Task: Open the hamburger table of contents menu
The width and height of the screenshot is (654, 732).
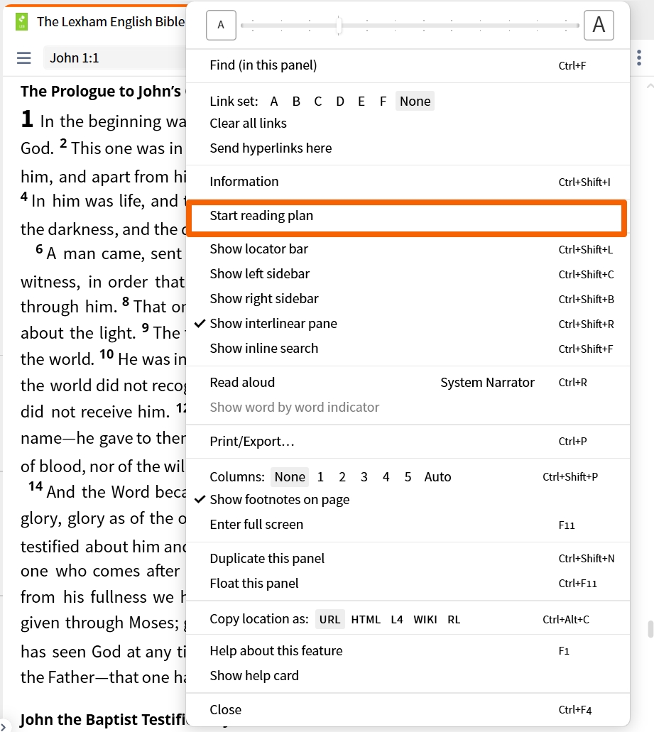Action: click(x=24, y=58)
